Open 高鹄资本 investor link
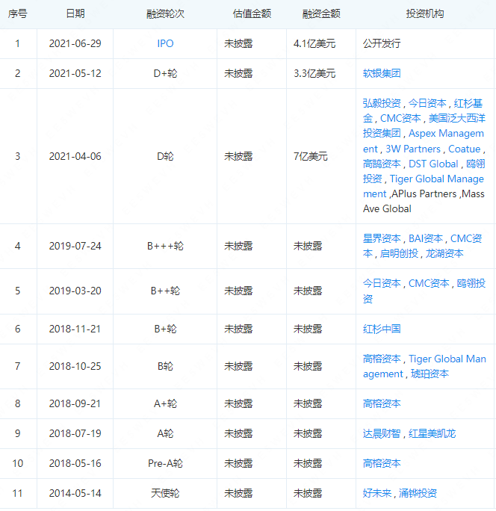Image resolution: width=496 pixels, height=511 pixels. point(382,164)
